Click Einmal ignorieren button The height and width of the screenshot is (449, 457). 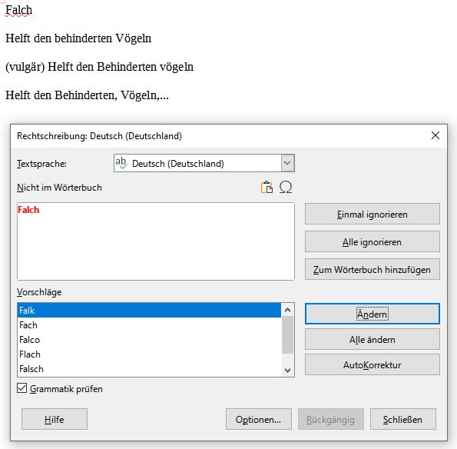[x=373, y=214]
